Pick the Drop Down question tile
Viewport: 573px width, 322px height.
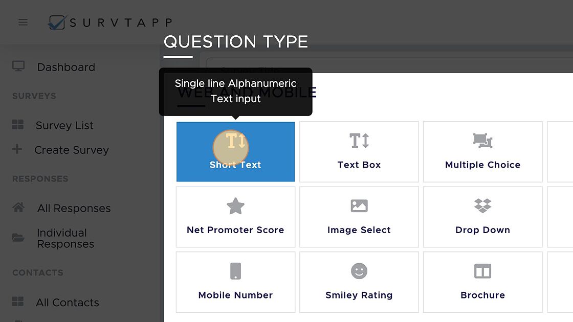pyautogui.click(x=482, y=217)
